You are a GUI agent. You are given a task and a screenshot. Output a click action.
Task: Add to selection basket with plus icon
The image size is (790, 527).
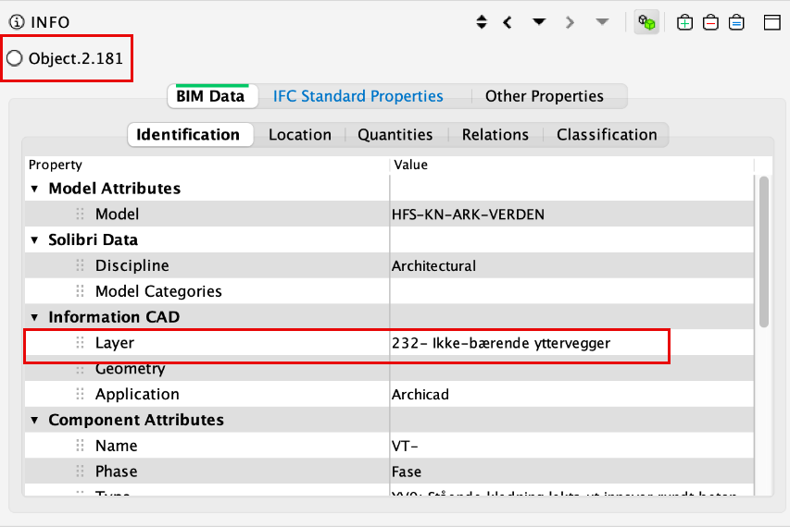click(x=684, y=22)
